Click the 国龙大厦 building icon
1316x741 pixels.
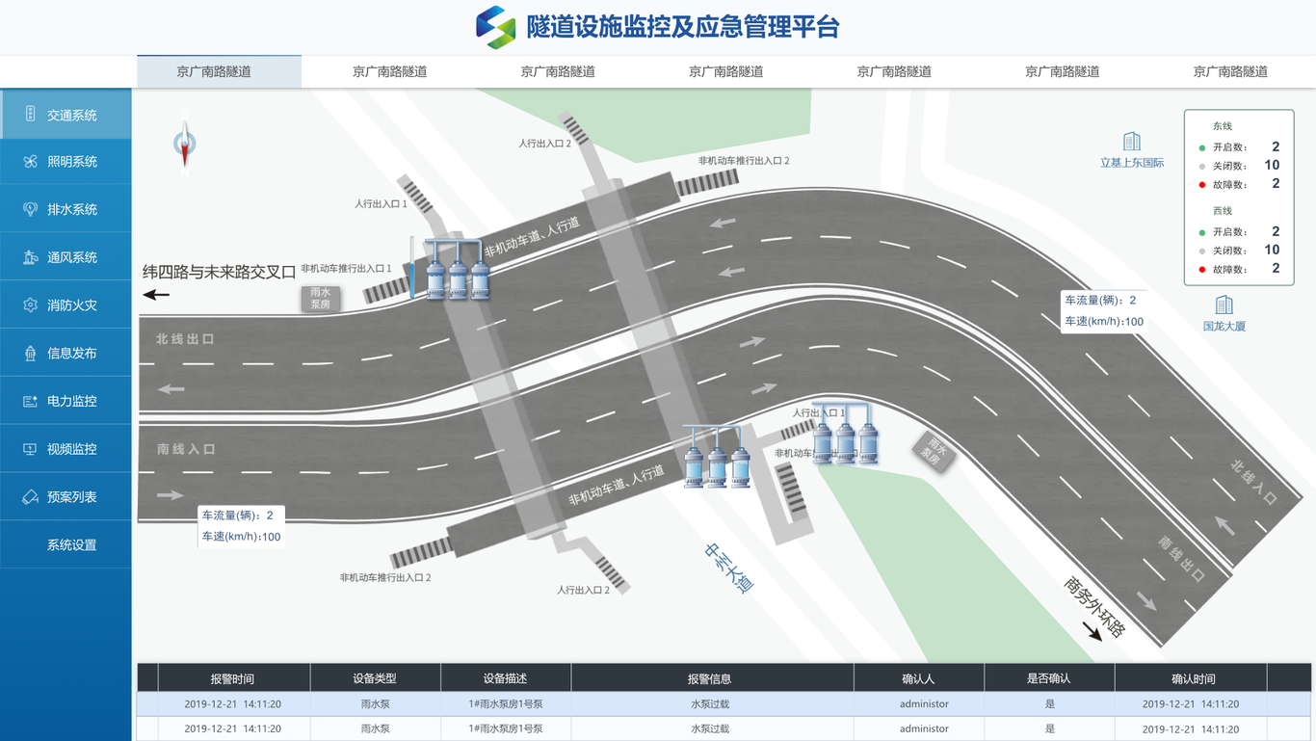1224,305
